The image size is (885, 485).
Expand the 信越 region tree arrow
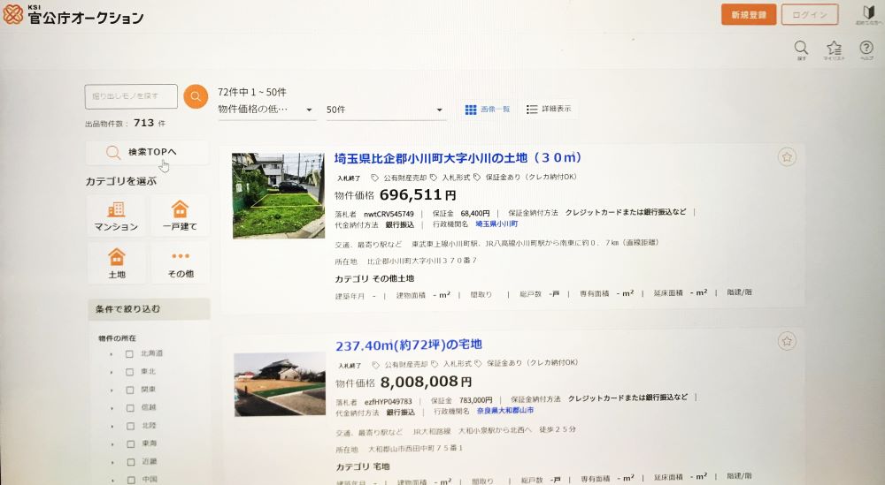tap(112, 408)
